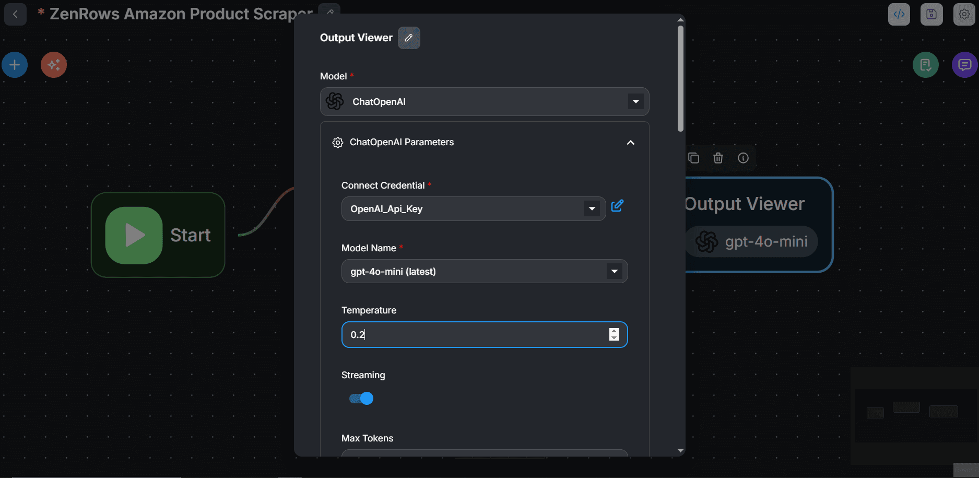Open chatflow settings gear icon

click(964, 14)
